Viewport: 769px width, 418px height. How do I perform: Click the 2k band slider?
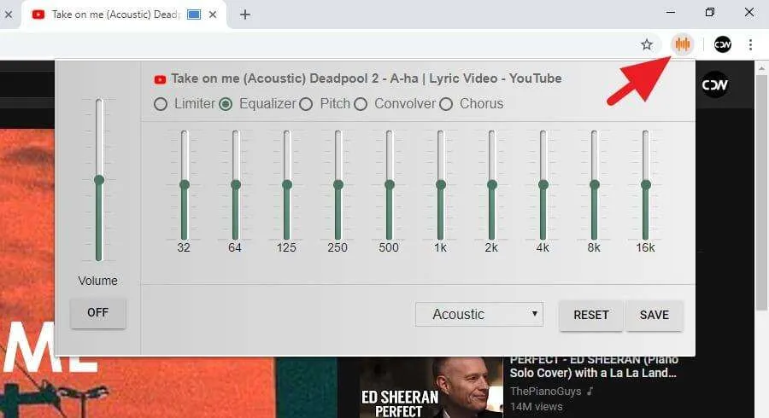click(x=492, y=185)
